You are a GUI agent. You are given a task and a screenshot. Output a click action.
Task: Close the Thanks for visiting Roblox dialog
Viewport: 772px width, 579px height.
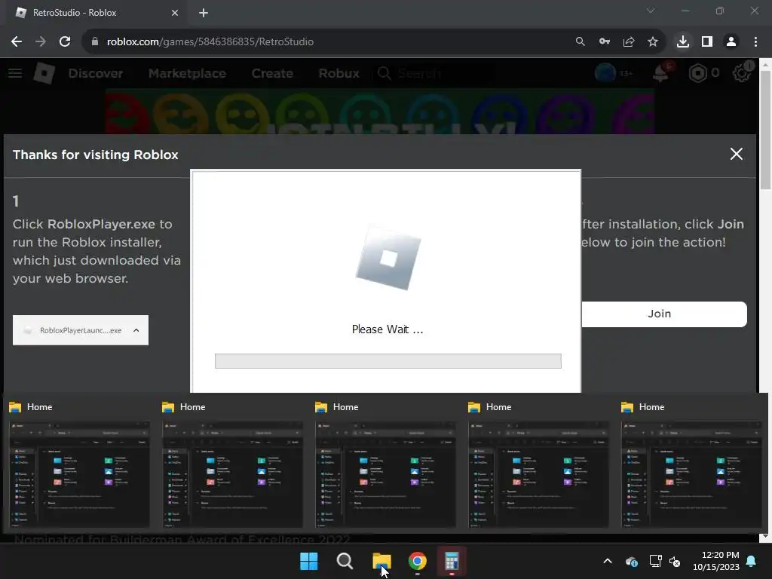pos(737,154)
